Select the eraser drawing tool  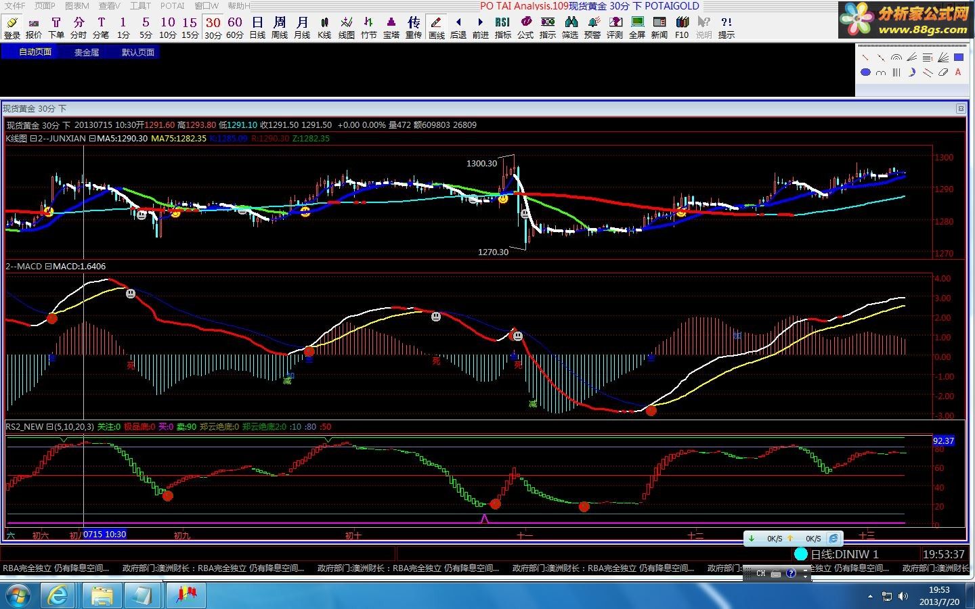tap(942, 72)
